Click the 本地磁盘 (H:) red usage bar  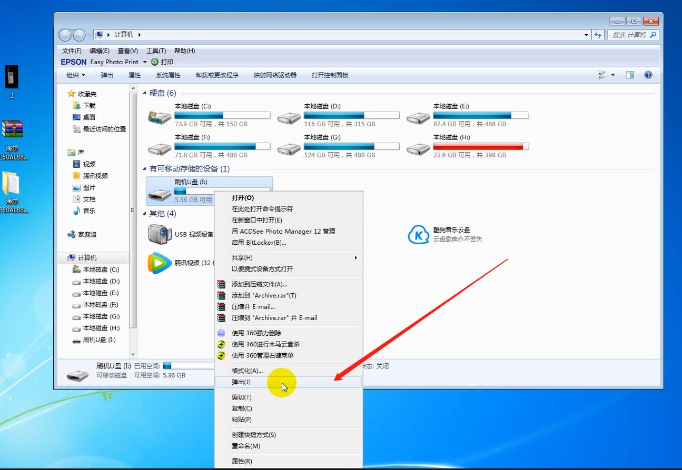point(480,146)
